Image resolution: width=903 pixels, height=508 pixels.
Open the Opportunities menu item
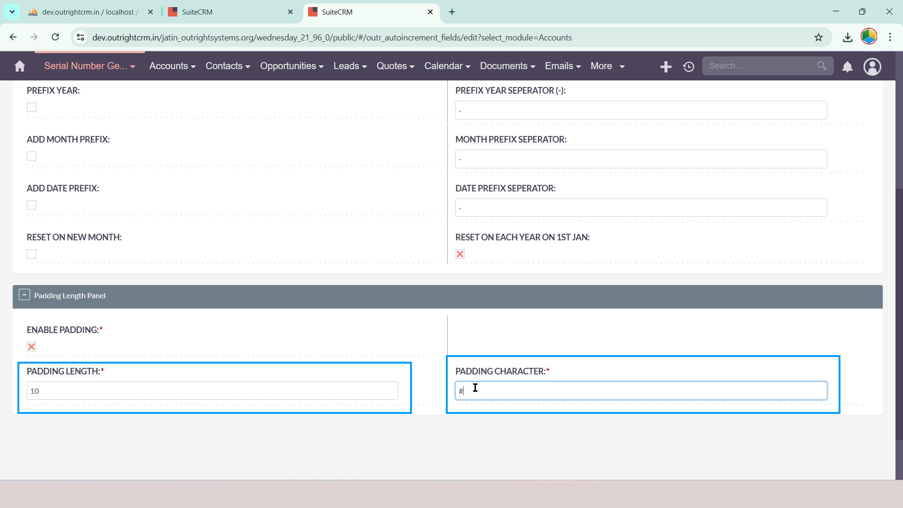click(292, 66)
